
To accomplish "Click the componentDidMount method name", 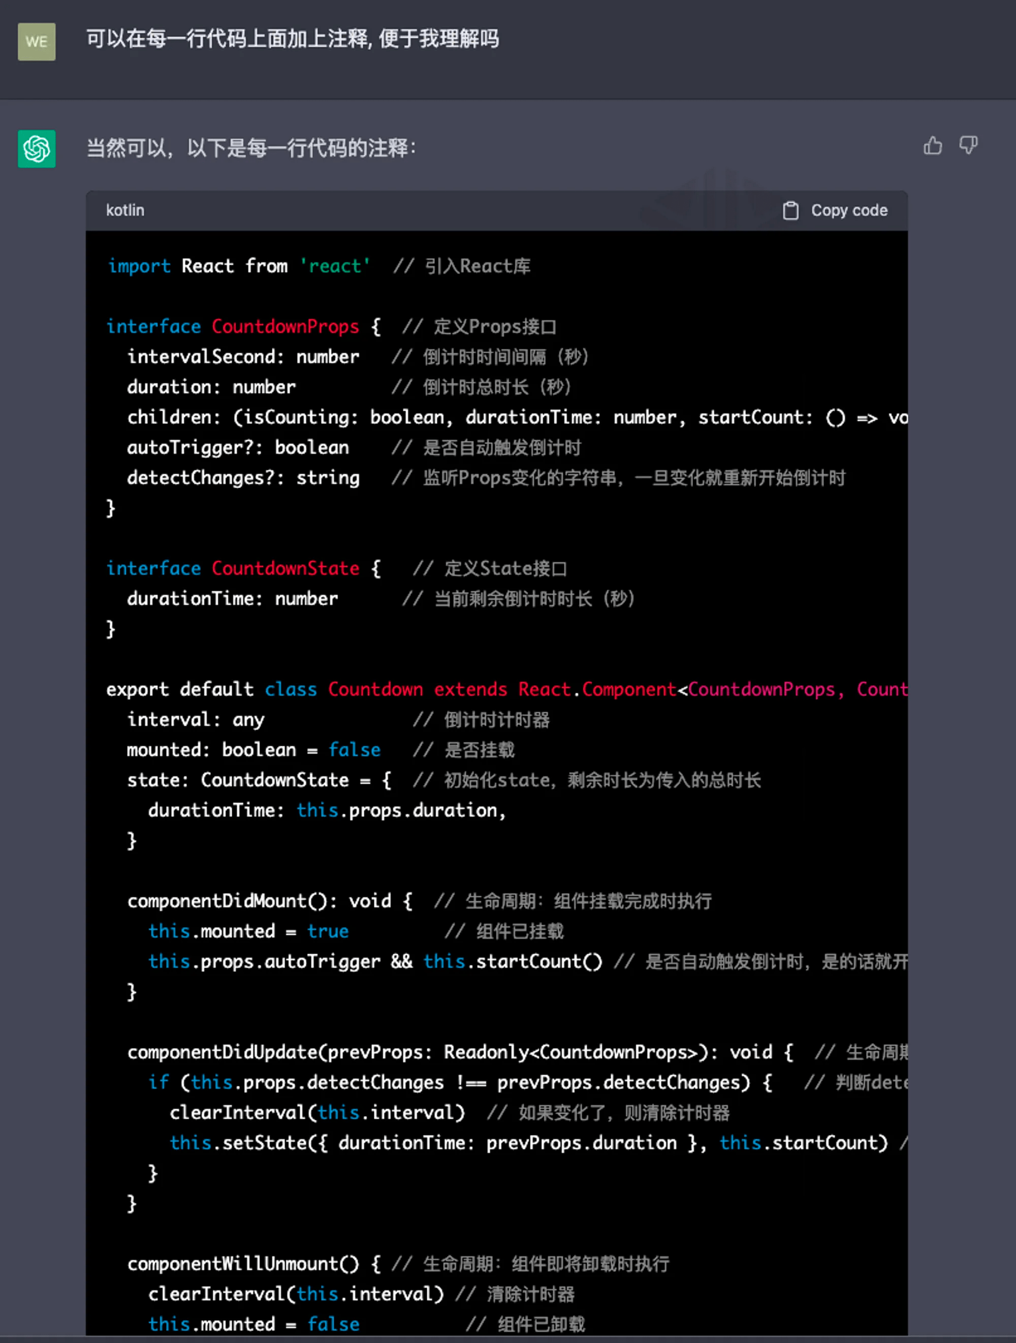I will pyautogui.click(x=227, y=901).
